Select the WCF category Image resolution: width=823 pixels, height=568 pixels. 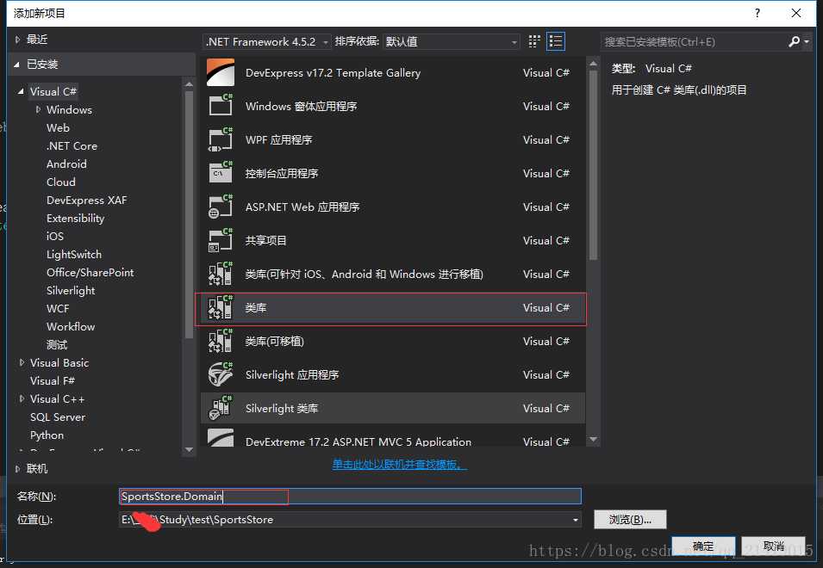57,309
